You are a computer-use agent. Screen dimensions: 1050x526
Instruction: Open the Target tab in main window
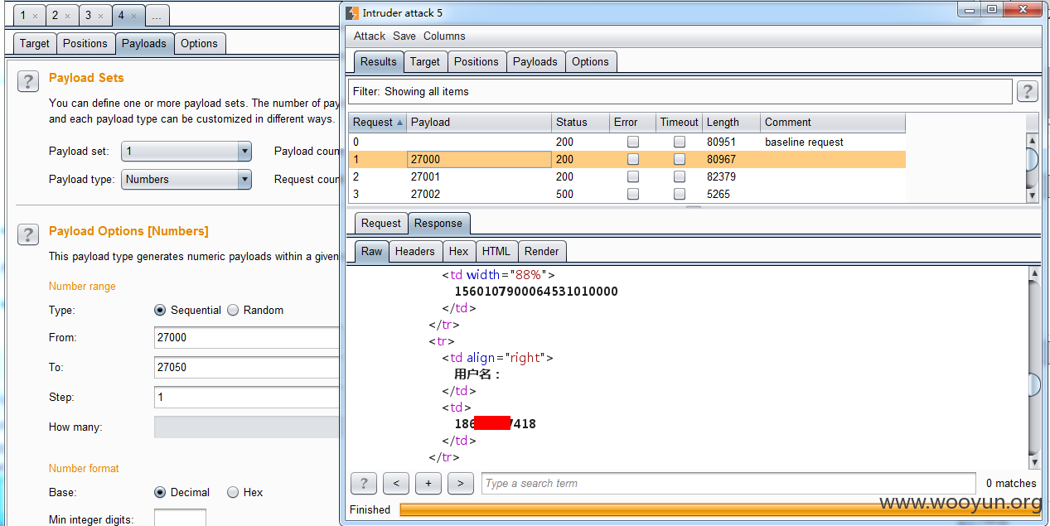click(35, 43)
